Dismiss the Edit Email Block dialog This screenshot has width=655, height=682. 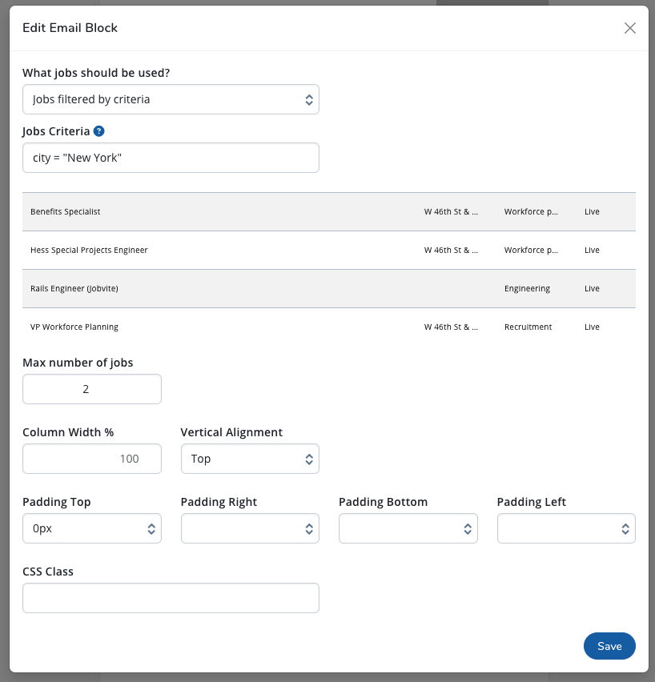(x=630, y=28)
